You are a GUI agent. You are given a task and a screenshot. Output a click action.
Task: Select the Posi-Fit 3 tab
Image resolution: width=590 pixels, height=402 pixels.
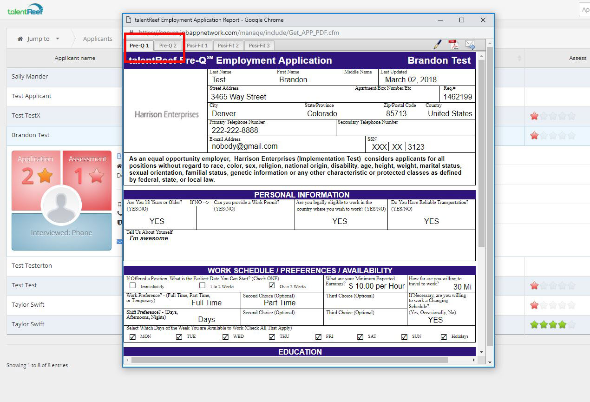[259, 46]
